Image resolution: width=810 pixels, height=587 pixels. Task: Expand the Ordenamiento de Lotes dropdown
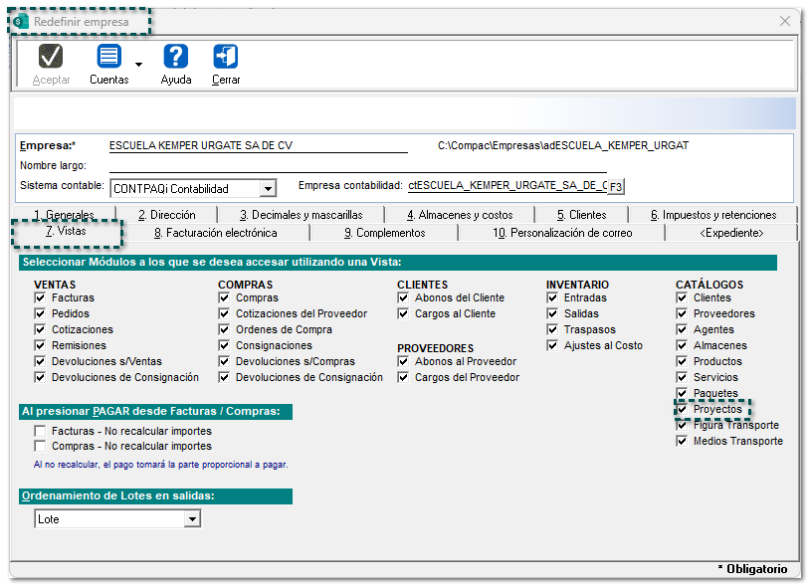click(192, 519)
